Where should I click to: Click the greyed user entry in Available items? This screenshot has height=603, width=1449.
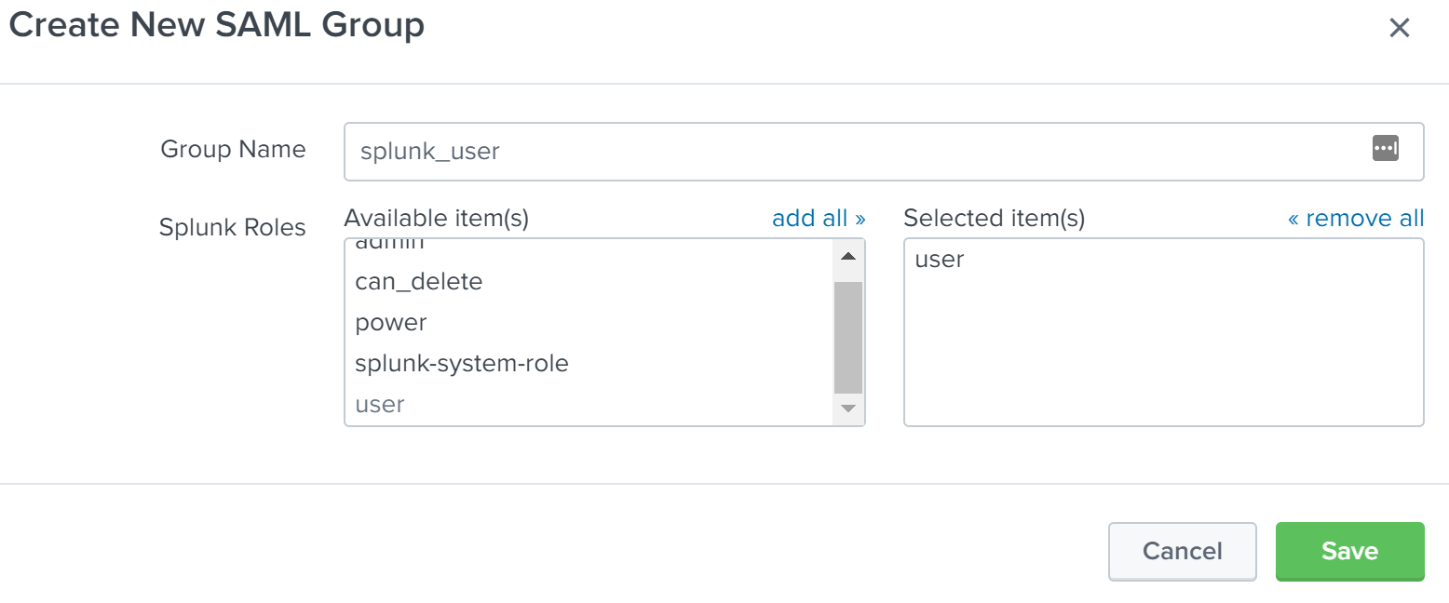point(379,405)
